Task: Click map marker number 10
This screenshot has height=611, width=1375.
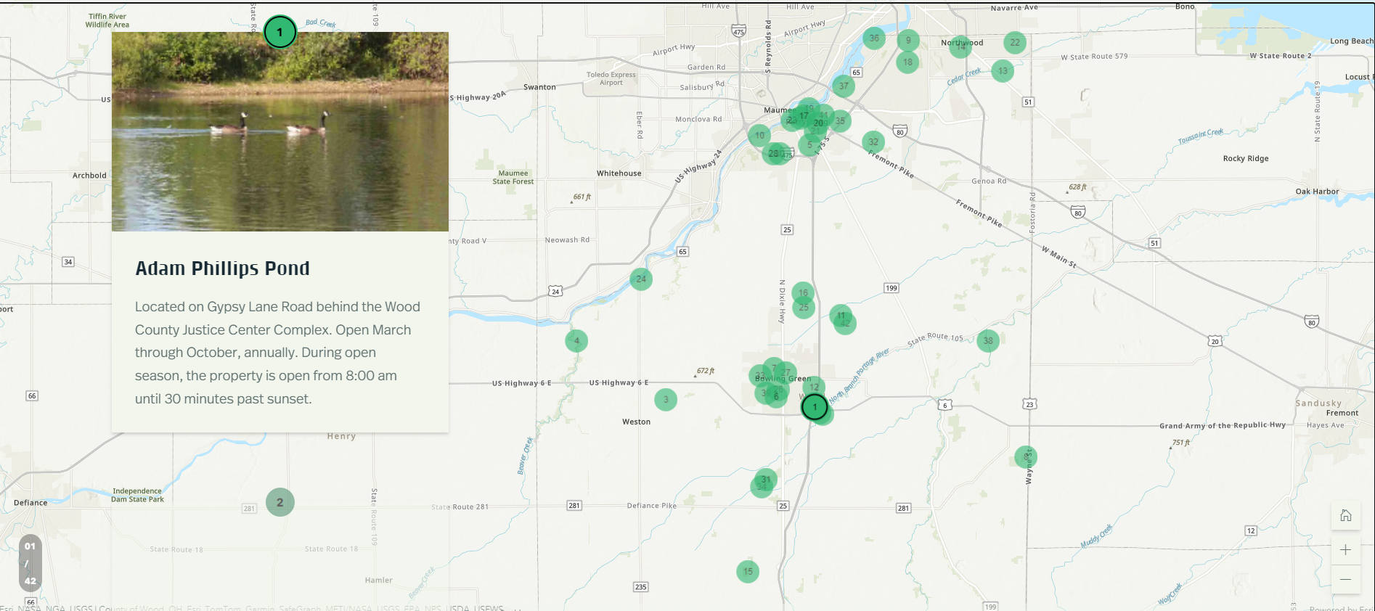Action: 759,136
